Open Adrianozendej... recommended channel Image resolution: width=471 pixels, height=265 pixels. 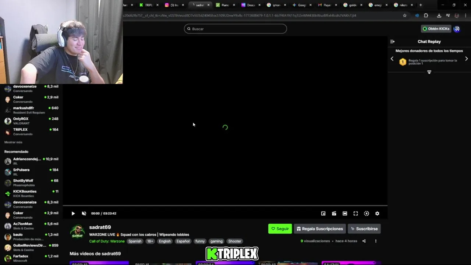click(x=31, y=161)
